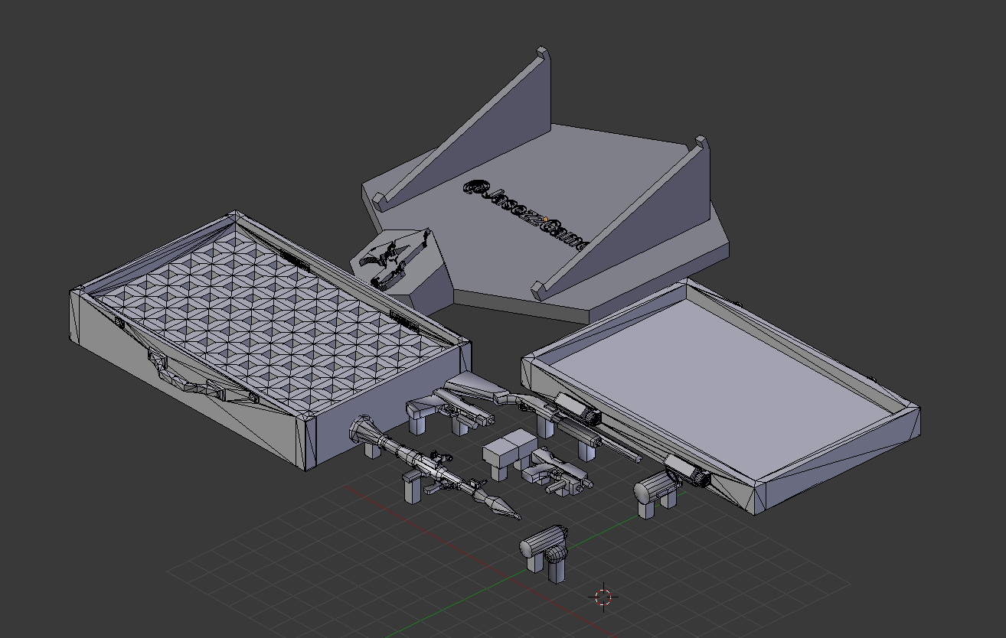Select the short rifle next to quilted case

click(452, 412)
